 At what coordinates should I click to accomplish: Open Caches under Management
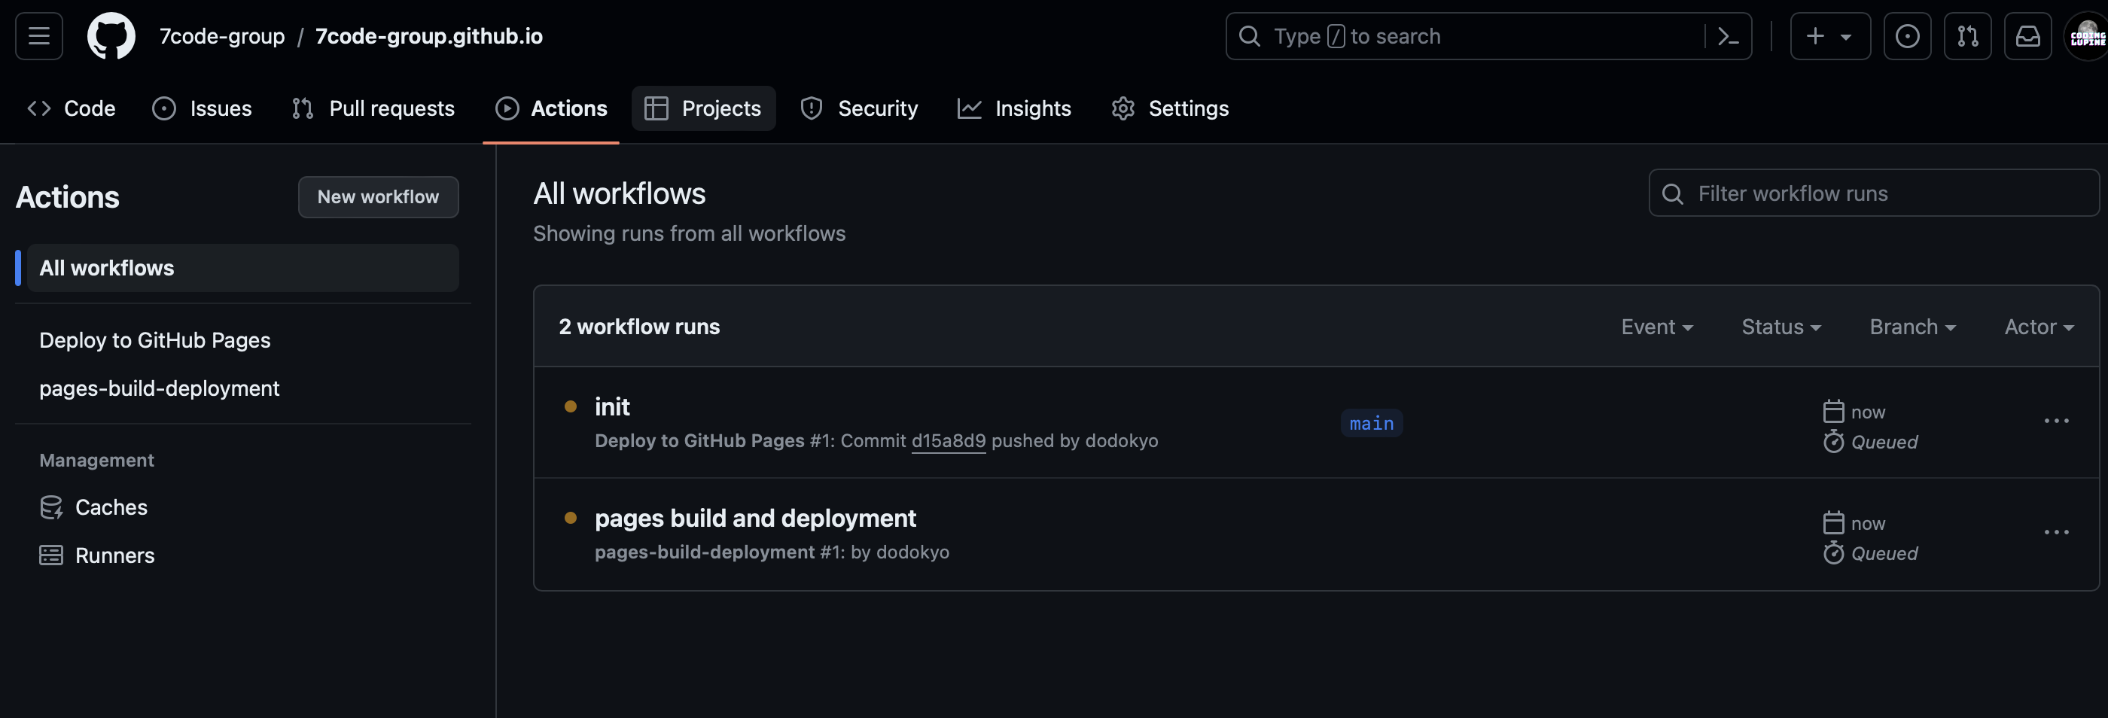pos(111,507)
